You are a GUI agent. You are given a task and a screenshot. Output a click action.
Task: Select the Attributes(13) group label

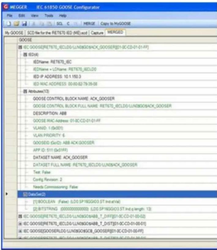pos(39,91)
